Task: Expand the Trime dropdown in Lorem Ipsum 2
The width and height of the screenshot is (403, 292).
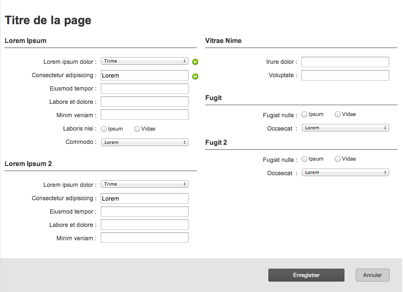Action: (144, 184)
